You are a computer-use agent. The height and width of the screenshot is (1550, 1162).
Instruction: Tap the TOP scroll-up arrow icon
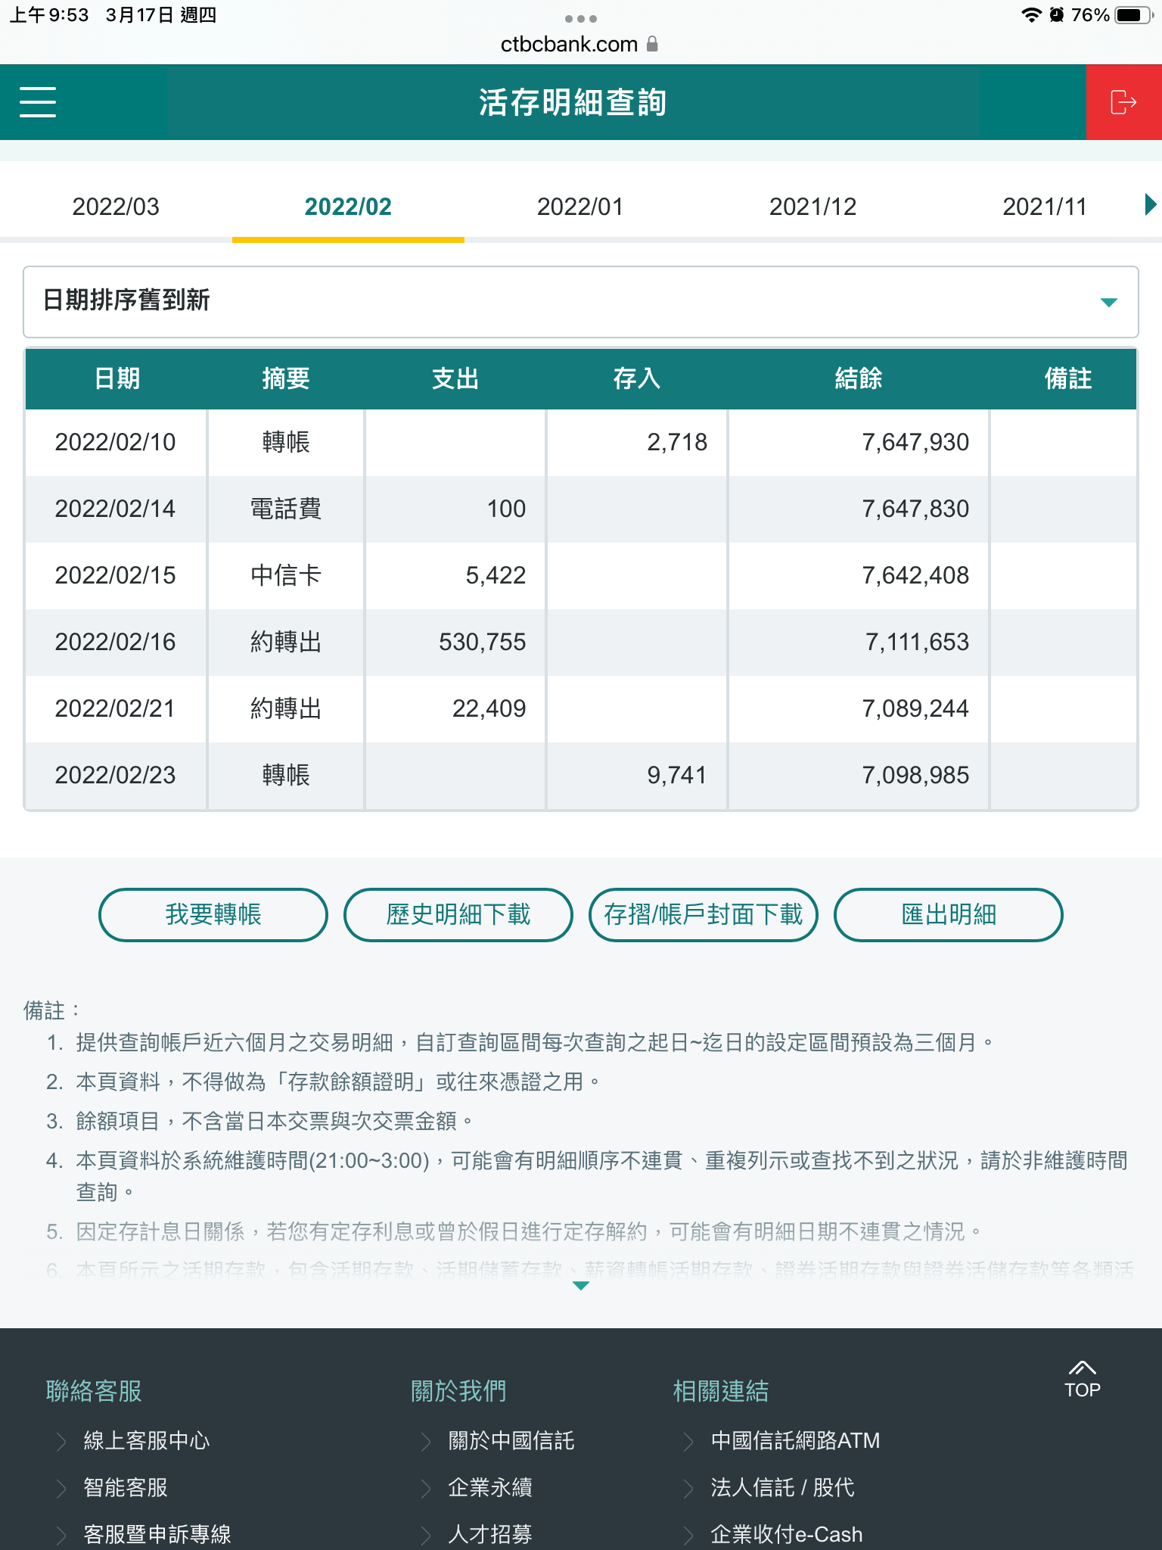[x=1082, y=1368]
